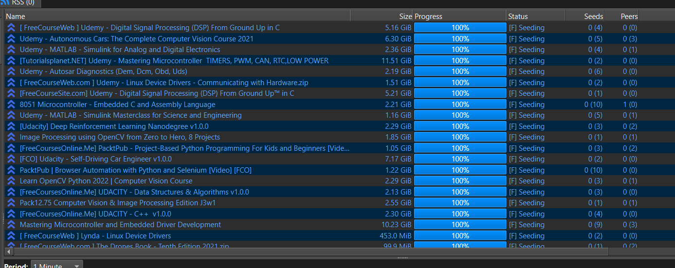Click '[F] Seeding' status of UDACITY C++ row

[x=527, y=214]
